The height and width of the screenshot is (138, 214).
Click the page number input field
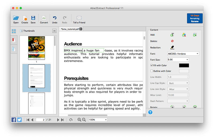[40, 120]
